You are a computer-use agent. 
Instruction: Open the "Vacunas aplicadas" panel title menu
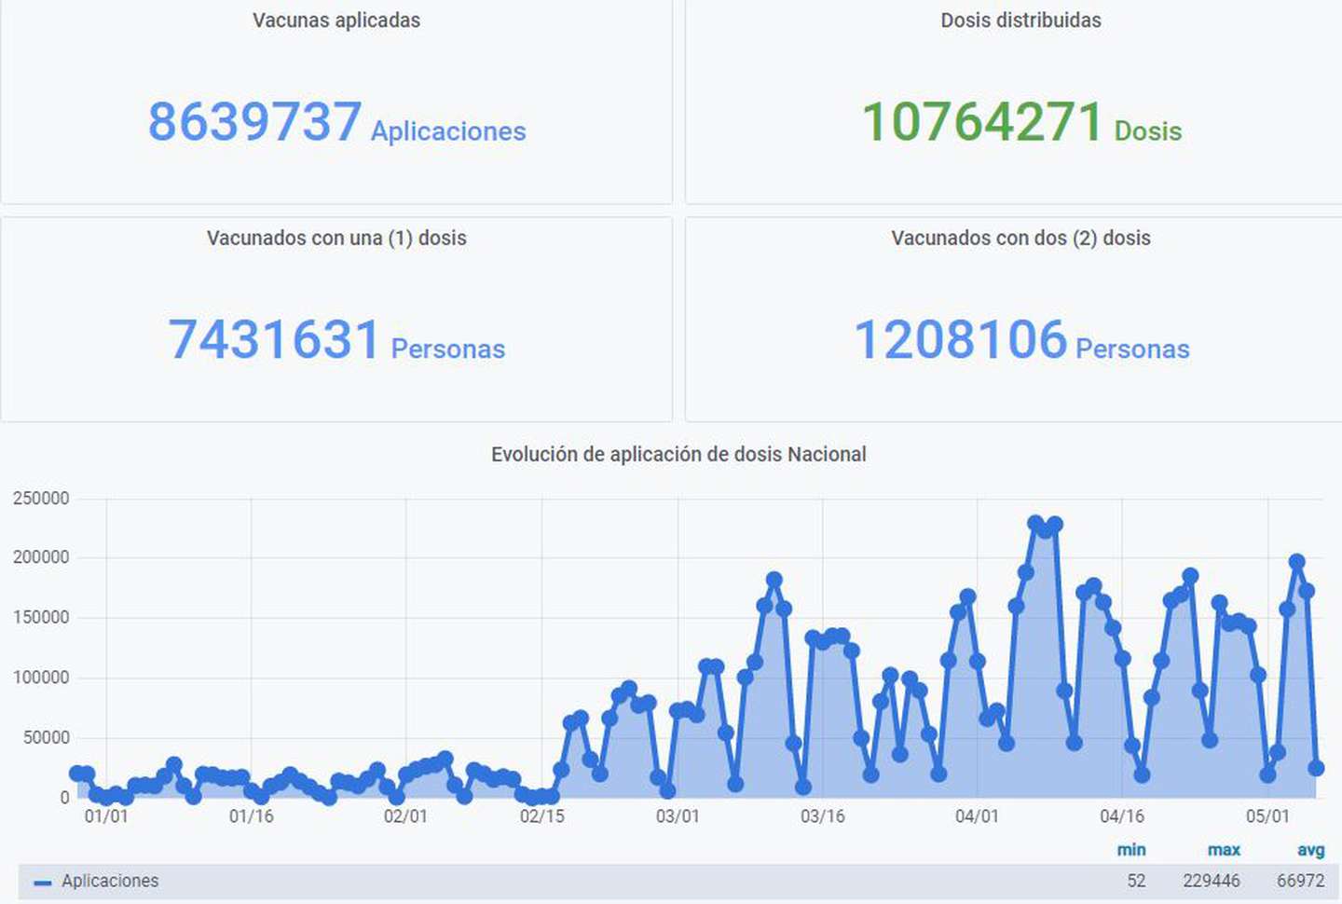[335, 21]
